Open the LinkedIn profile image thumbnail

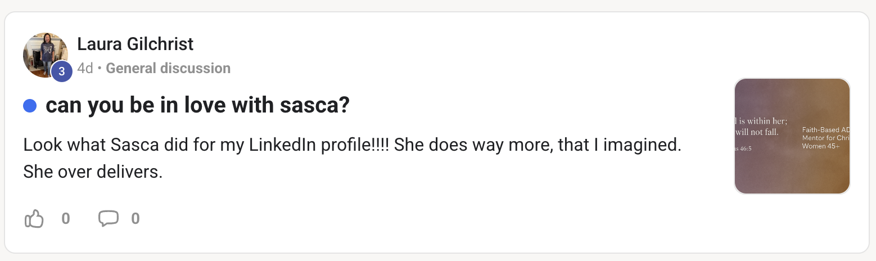tap(792, 136)
